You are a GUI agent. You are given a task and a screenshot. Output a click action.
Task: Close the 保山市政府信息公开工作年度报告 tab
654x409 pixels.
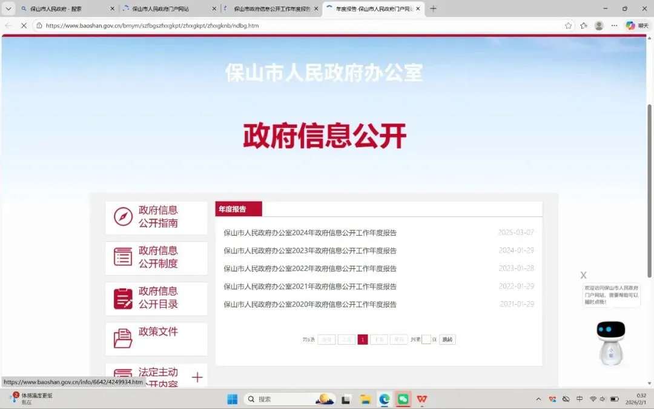pyautogui.click(x=316, y=8)
